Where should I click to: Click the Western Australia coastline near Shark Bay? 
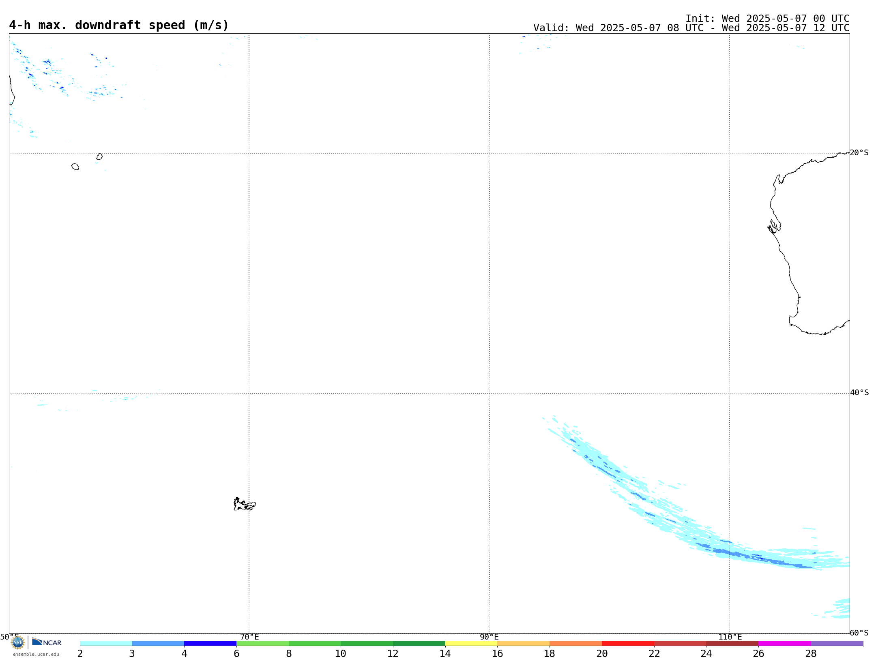pos(774,226)
